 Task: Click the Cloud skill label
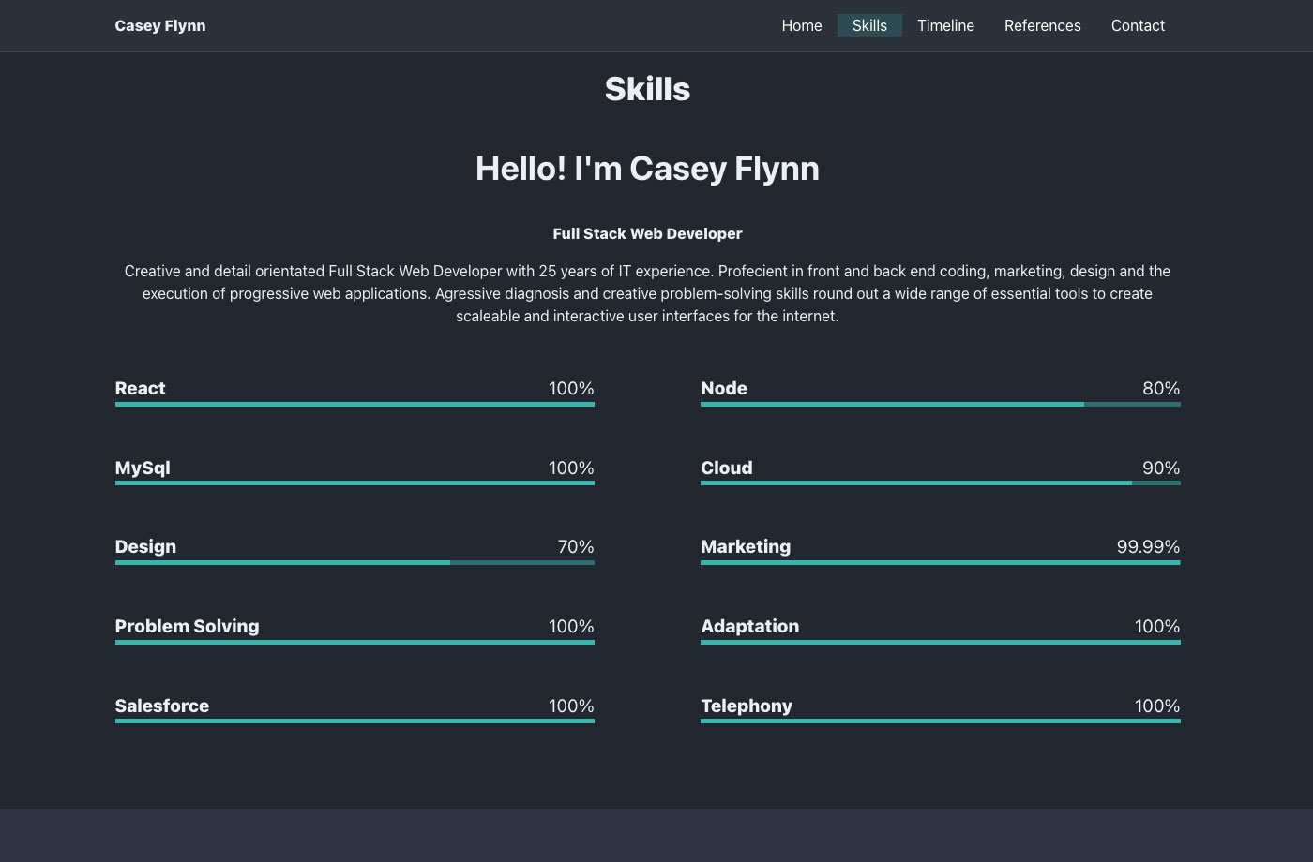[727, 468]
